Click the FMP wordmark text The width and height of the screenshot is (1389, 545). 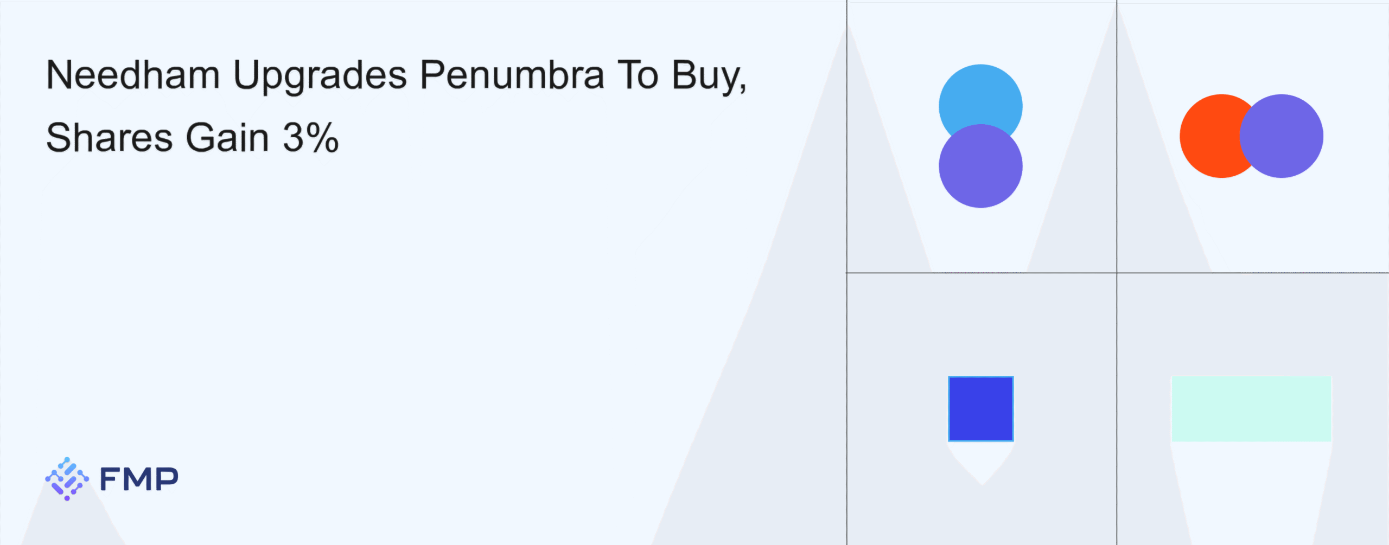pyautogui.click(x=139, y=479)
